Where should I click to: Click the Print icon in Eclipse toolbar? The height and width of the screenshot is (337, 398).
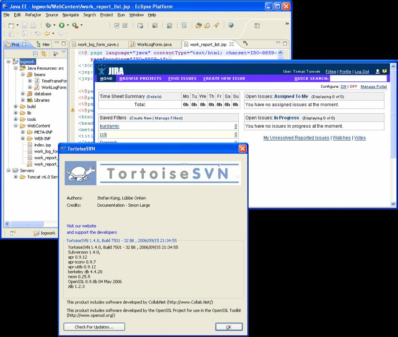point(33,25)
